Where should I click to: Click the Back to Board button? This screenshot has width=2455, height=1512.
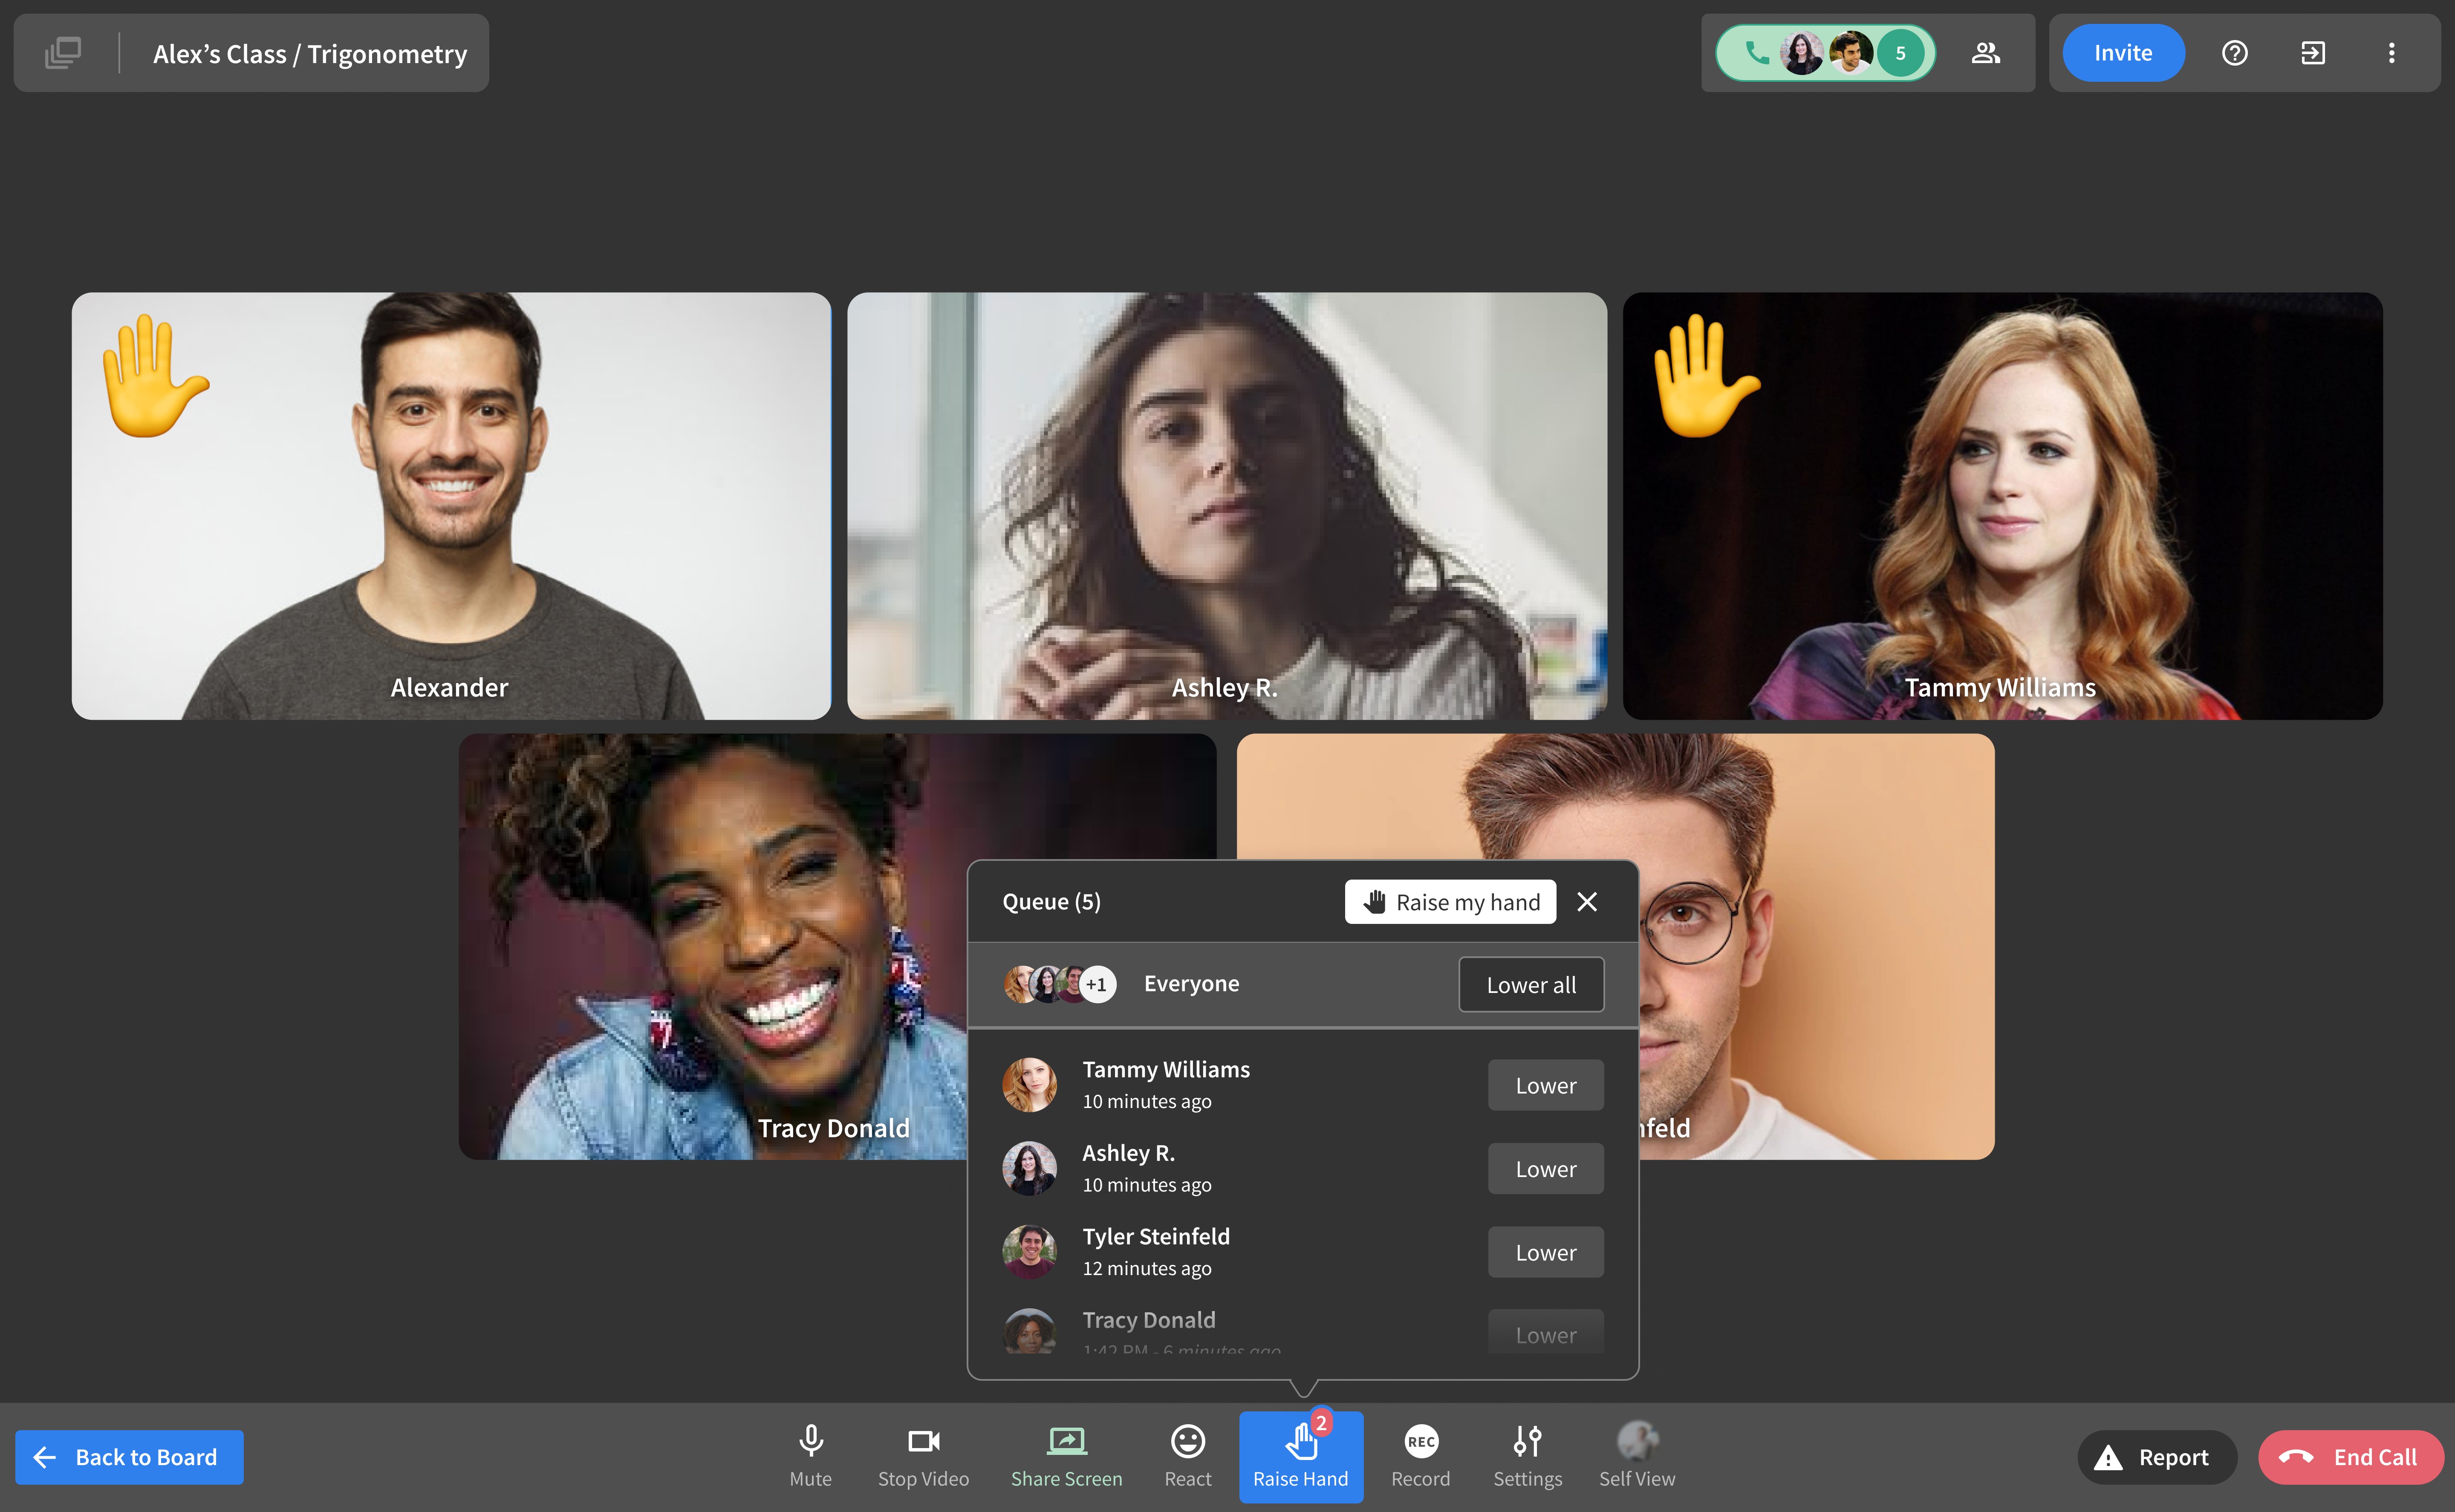129,1457
